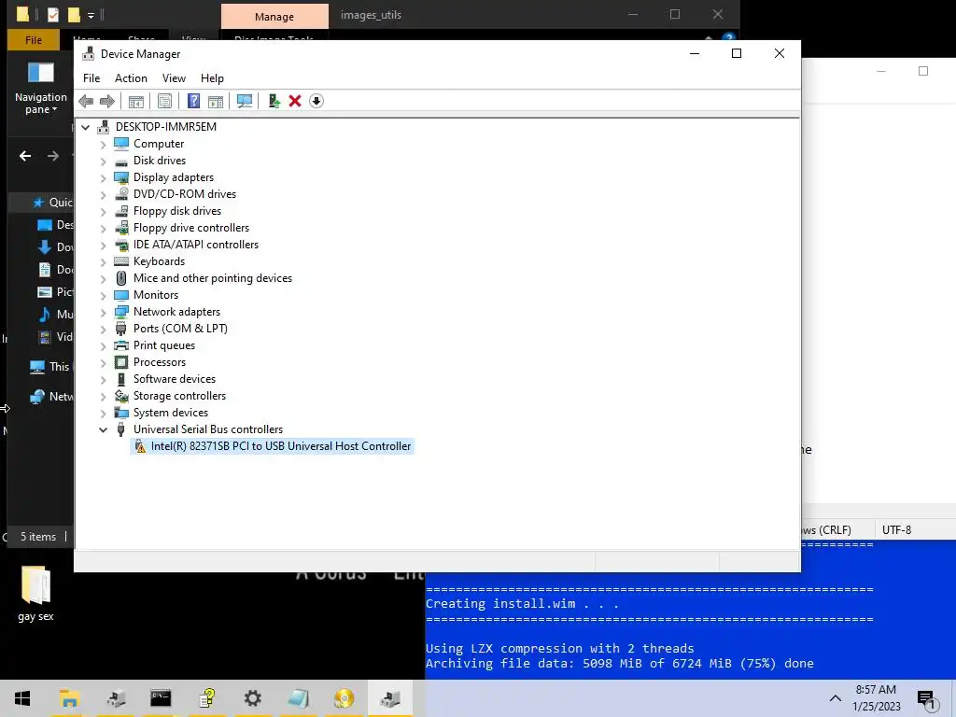Click the Quick access star in sidebar
Image resolution: width=956 pixels, height=717 pixels.
[38, 203]
